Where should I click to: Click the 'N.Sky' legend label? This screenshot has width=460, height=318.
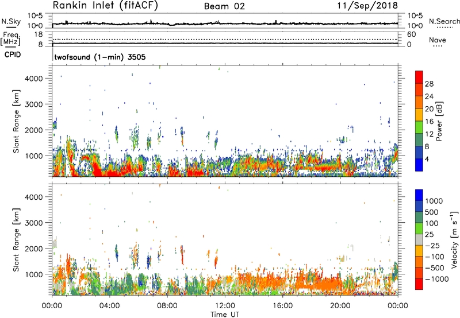(x=11, y=21)
